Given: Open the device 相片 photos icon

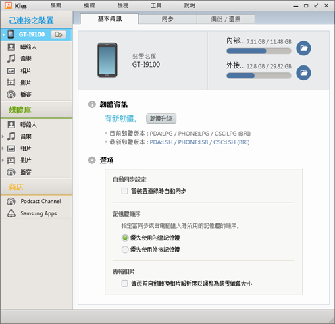Looking at the screenshot, I should point(11,71).
